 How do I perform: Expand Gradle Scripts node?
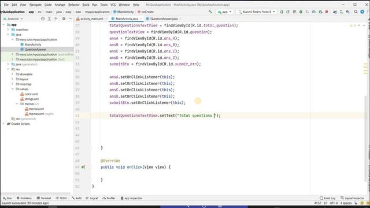coord(3,124)
